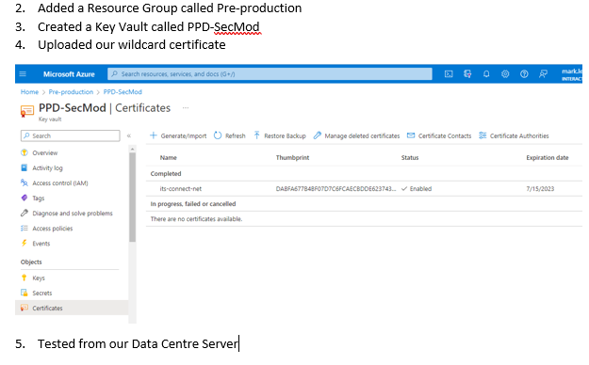
Task: Open the user account at top right
Action: (572, 74)
